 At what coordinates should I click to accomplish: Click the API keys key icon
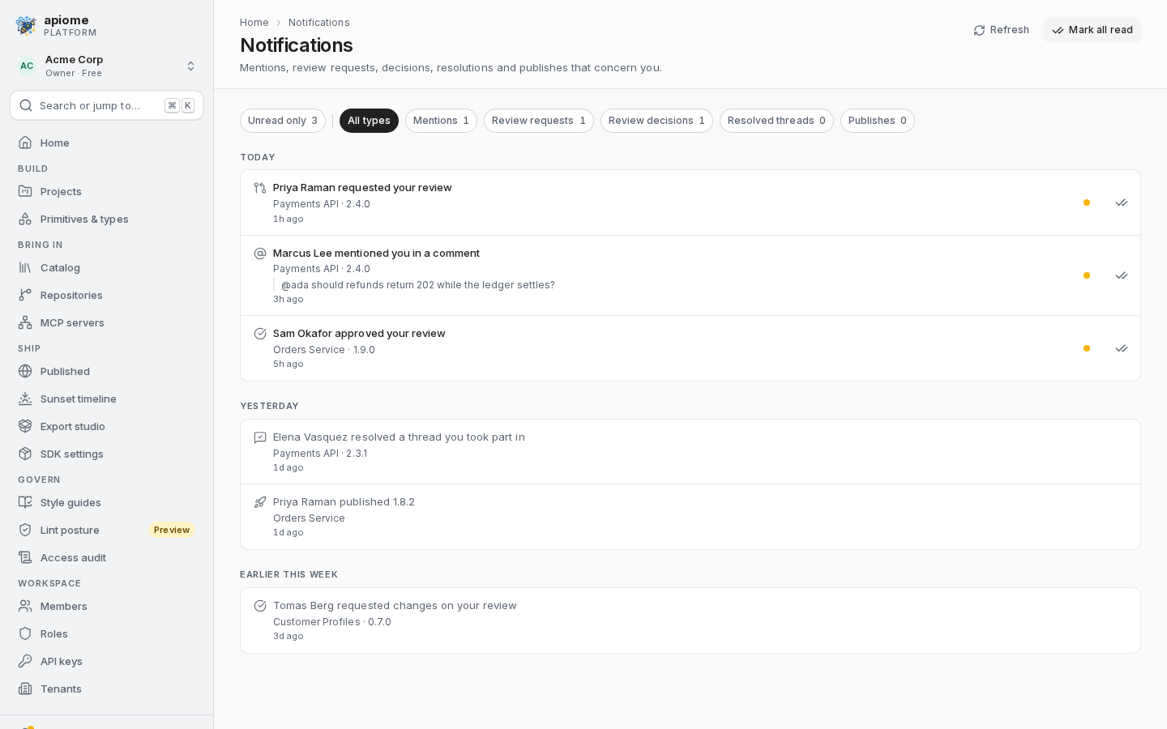[x=25, y=661]
